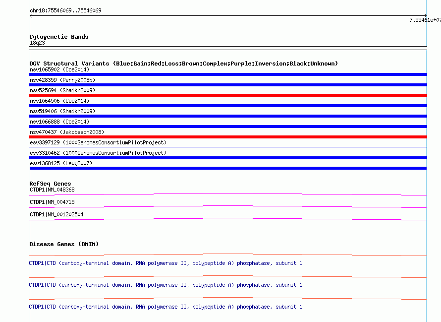Open variant nsv525694 (Shaikh2009) label
This screenshot has height=322, width=441.
[x=62, y=90]
